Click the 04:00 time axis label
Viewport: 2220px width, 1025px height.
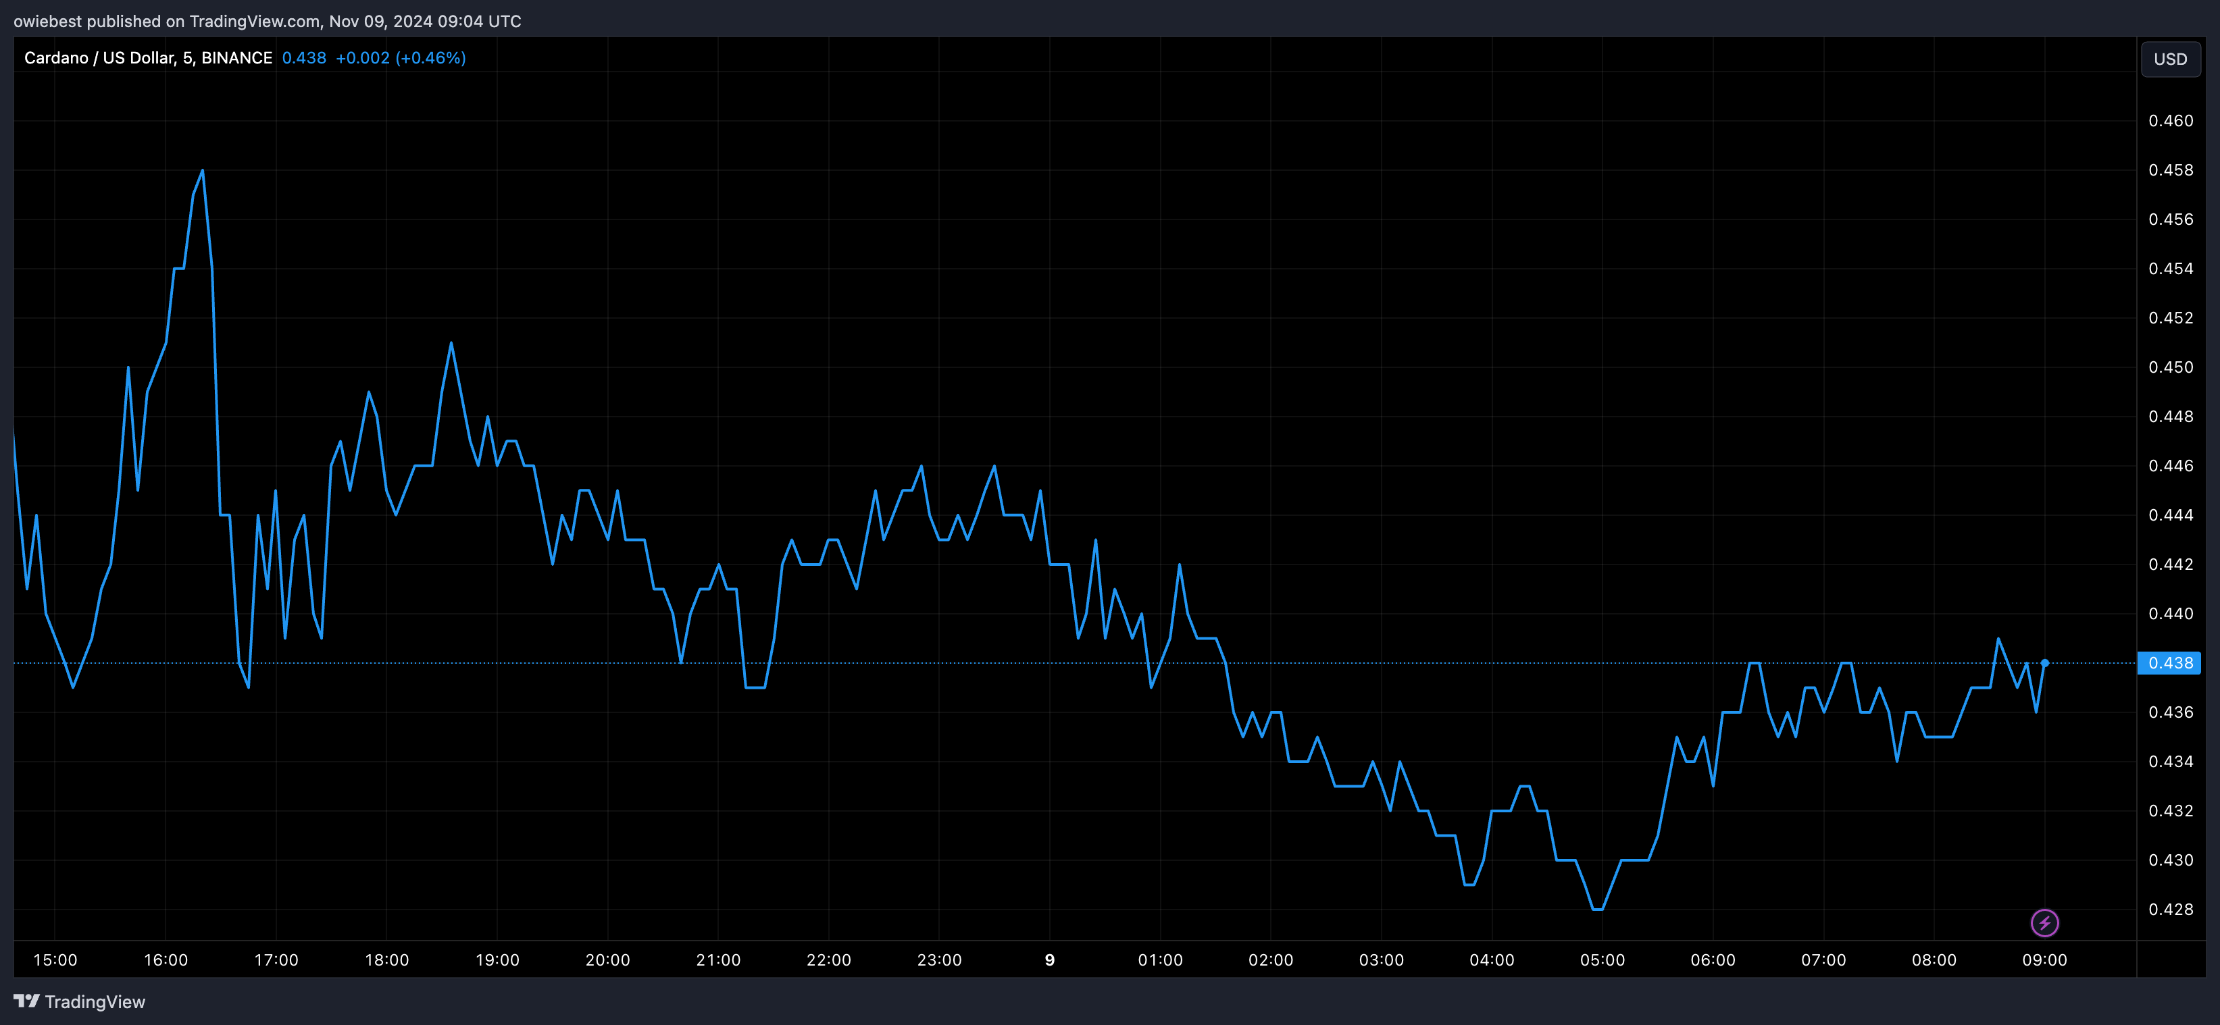pyautogui.click(x=1492, y=960)
